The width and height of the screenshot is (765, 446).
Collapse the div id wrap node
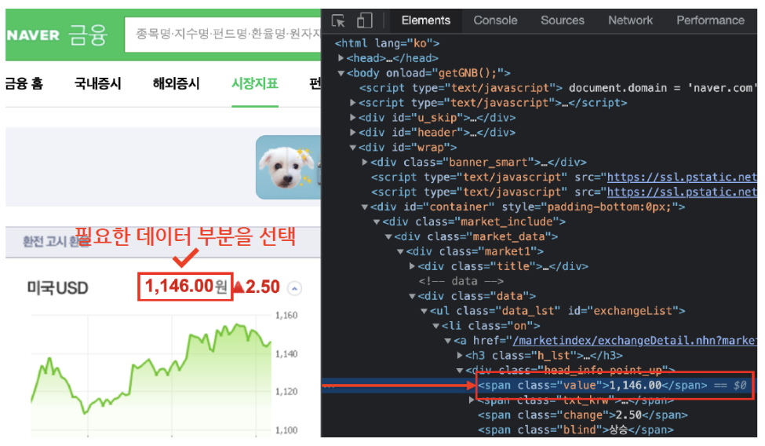(x=353, y=148)
